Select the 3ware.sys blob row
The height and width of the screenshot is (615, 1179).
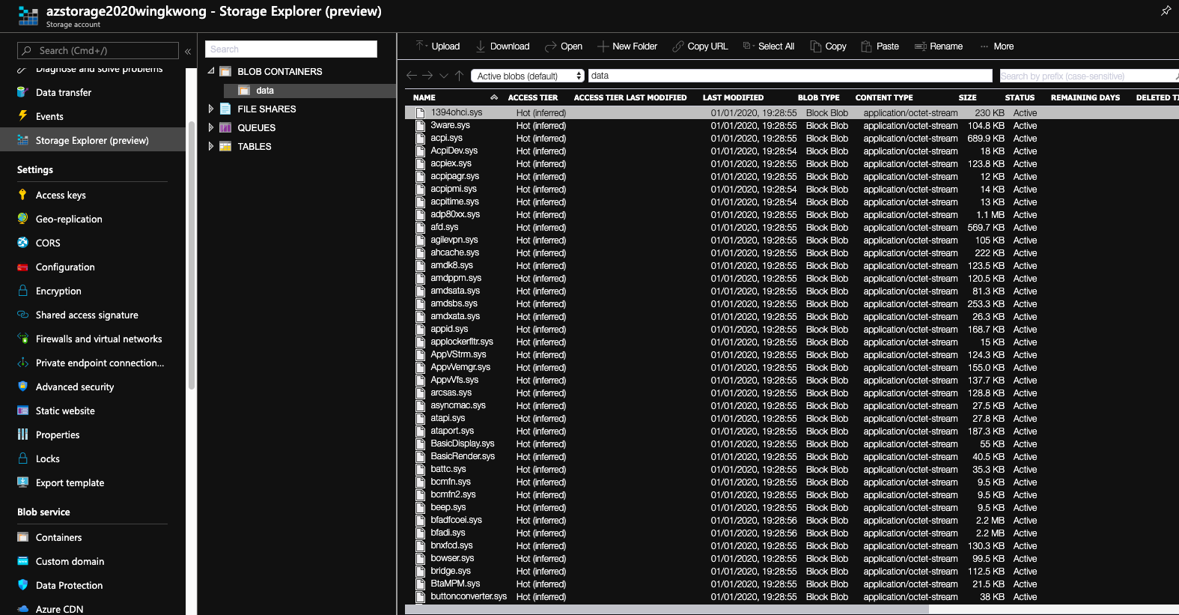(x=792, y=126)
